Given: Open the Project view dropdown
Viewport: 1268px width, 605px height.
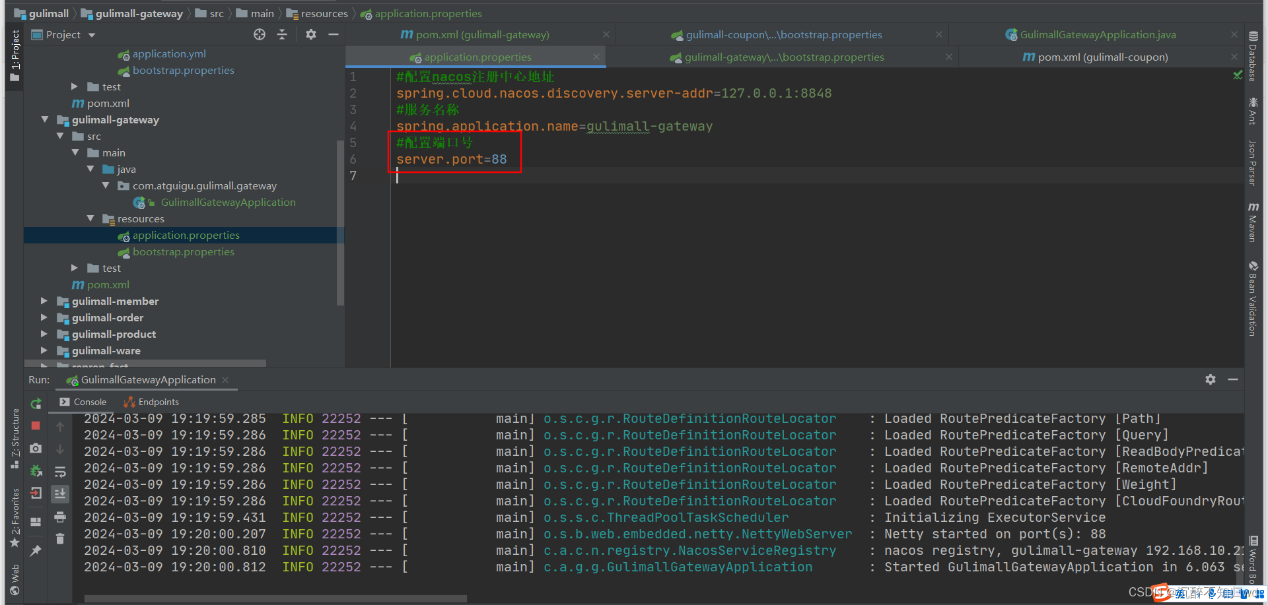Looking at the screenshot, I should pos(92,35).
